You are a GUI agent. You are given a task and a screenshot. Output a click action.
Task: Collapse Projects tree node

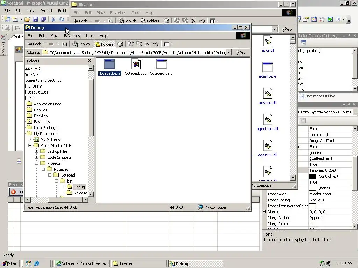36,163
